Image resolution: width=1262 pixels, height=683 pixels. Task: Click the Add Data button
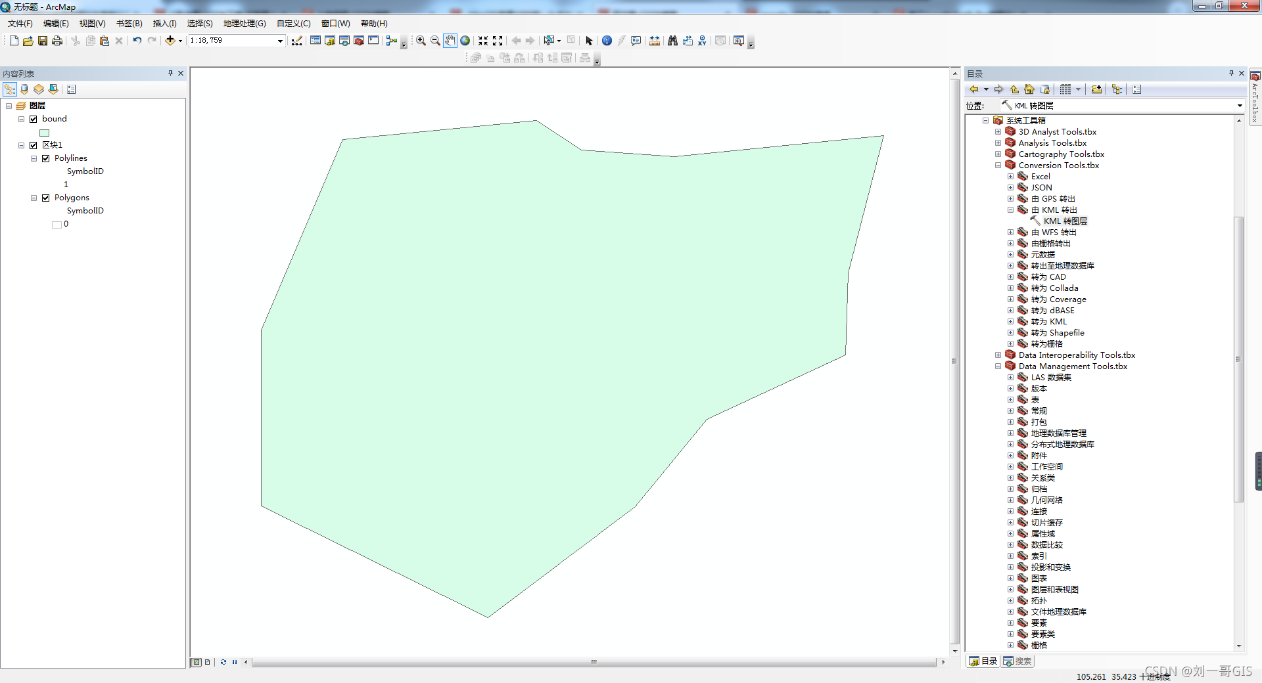tap(170, 41)
